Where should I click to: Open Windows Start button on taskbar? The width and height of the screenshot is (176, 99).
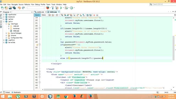pyautogui.click(x=2, y=97)
